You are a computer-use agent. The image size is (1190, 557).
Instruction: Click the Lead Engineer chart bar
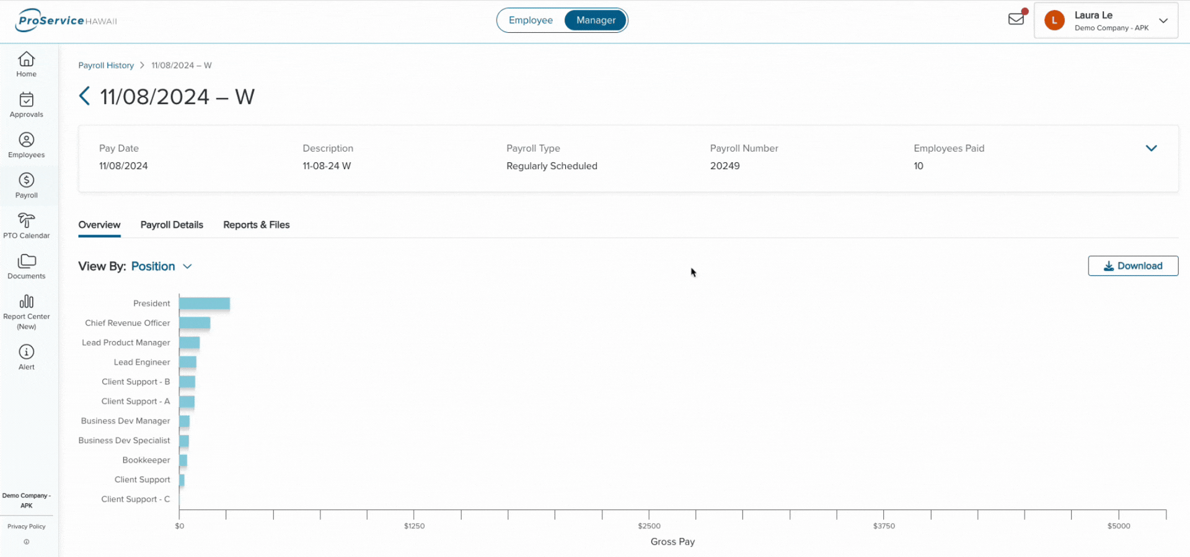tap(188, 362)
